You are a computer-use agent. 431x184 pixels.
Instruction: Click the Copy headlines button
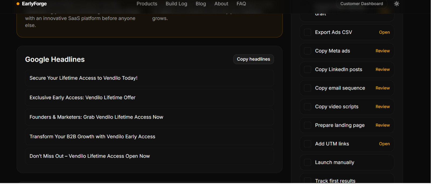[x=253, y=59]
